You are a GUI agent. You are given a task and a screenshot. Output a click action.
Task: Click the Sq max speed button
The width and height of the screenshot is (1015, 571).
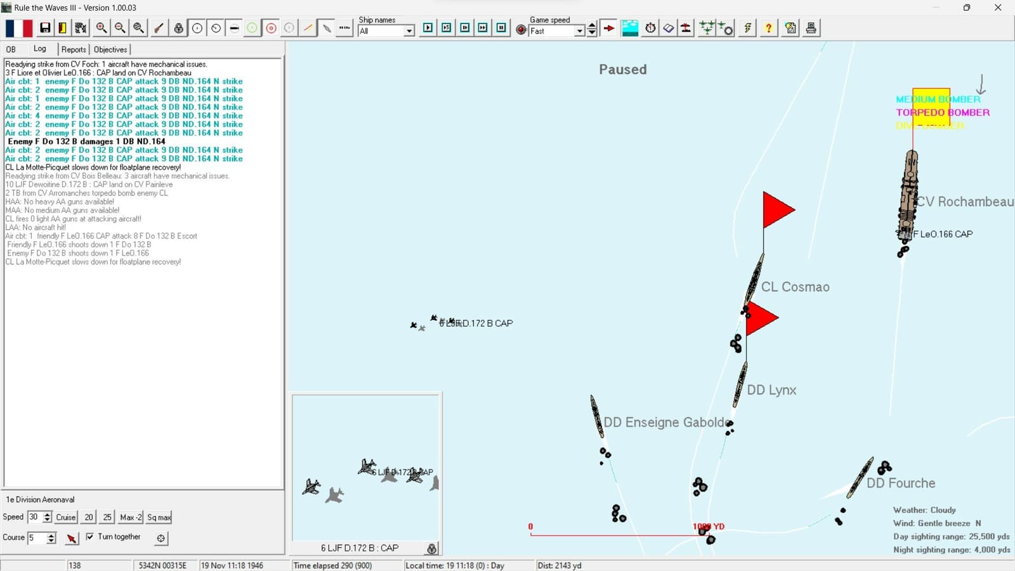tap(159, 517)
